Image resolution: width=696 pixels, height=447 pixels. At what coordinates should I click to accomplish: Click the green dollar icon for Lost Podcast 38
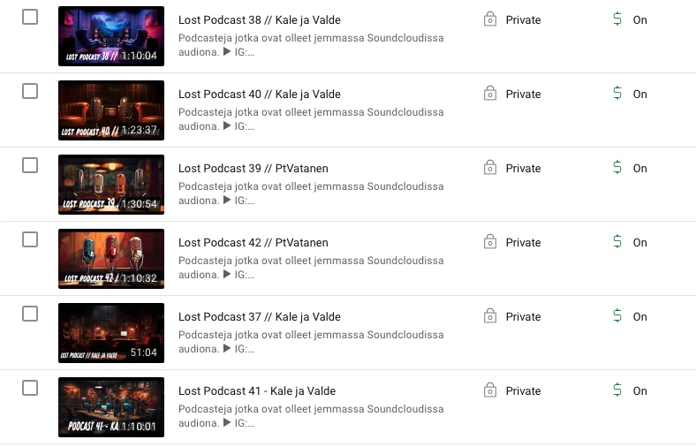[x=617, y=19]
